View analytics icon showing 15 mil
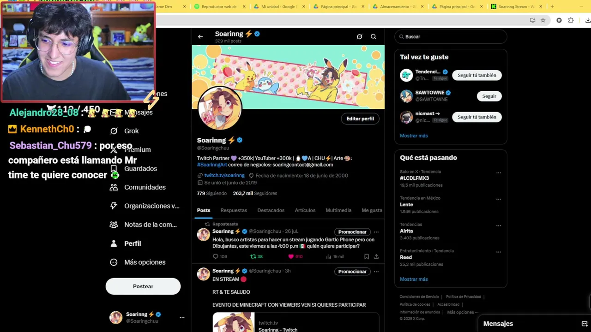This screenshot has width=591, height=332. click(x=329, y=256)
